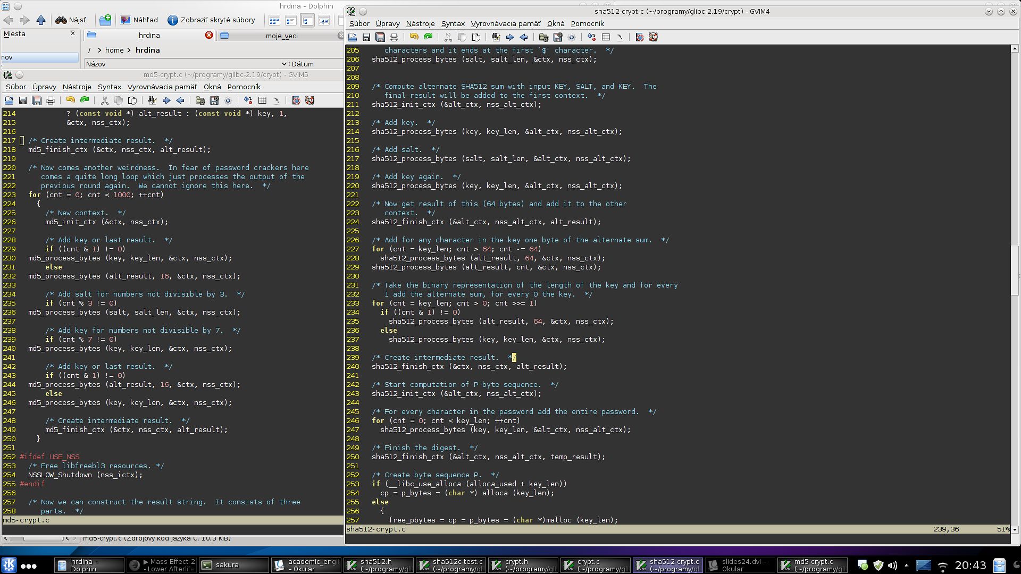Toggle Zobraziť skryté súbory in Dolphin
The image size is (1021, 574).
211,20
